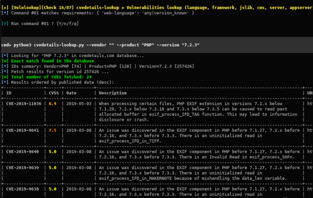Click the python3 cvedetails-lookup.py command line
The height and width of the screenshot is (198, 313).
point(100,45)
